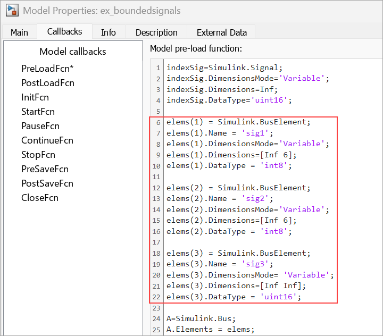The image size is (383, 336).
Task: Click line 'elems(2).Dimensions=[Inf 6];'
Action: [231, 221]
